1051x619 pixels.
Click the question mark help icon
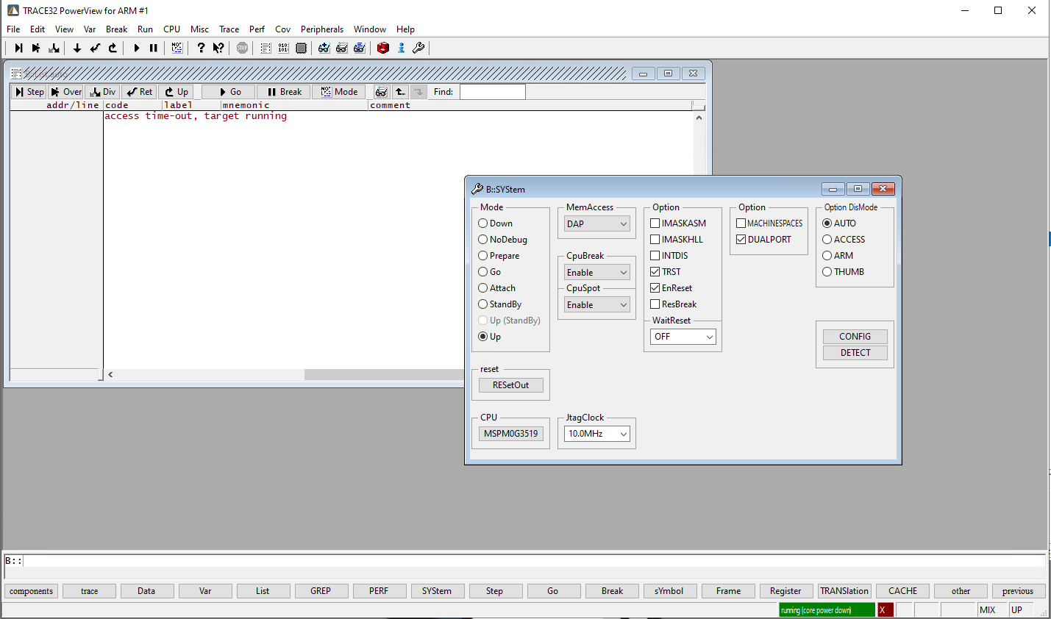point(201,48)
